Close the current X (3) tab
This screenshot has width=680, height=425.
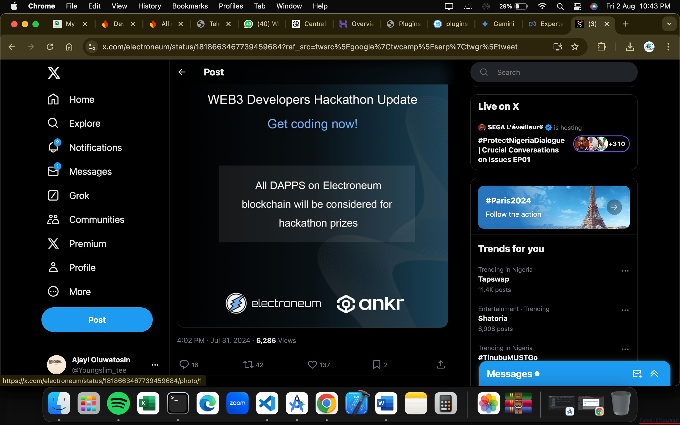point(607,24)
